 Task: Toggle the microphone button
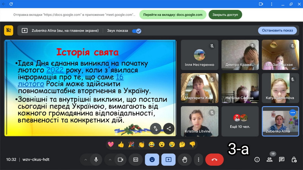(x=96, y=160)
